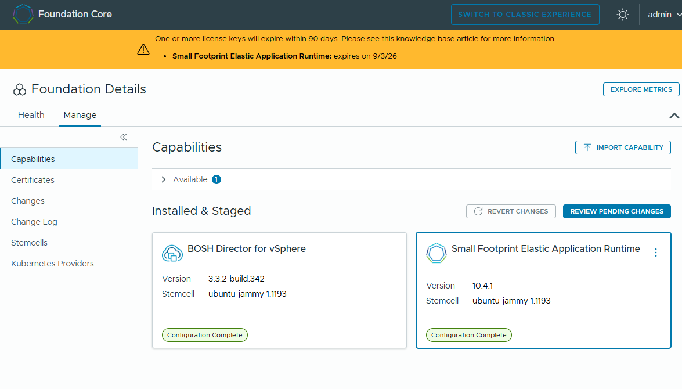Click the license warning triangle icon

(x=143, y=49)
